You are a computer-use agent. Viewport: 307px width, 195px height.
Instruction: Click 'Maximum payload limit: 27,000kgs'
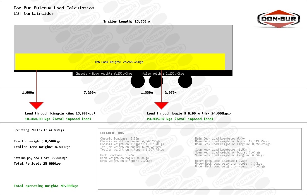[x=40, y=158]
